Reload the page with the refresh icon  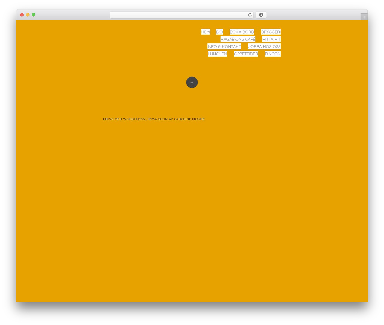(x=250, y=15)
